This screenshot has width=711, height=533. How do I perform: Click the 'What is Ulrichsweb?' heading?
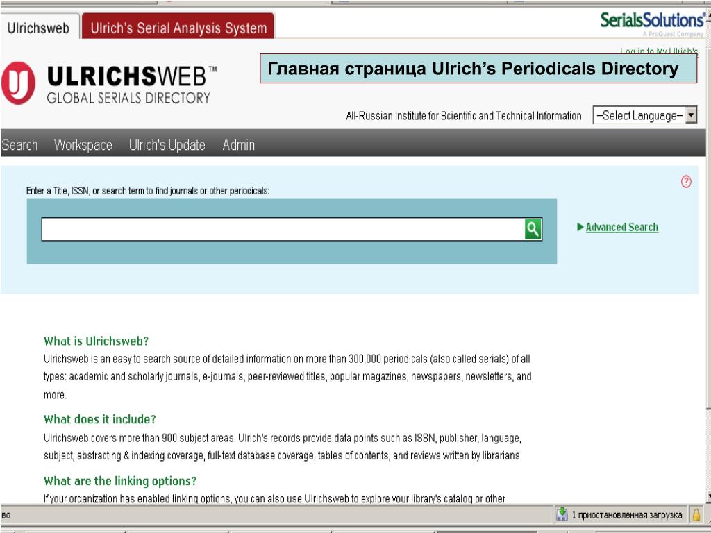(x=96, y=341)
